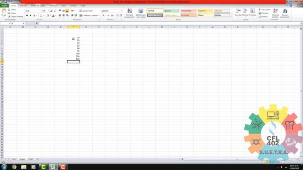This screenshot has height=170, width=303.
Task: Open the borders dropdown arrow
Action: pyautogui.click(x=44, y=16)
